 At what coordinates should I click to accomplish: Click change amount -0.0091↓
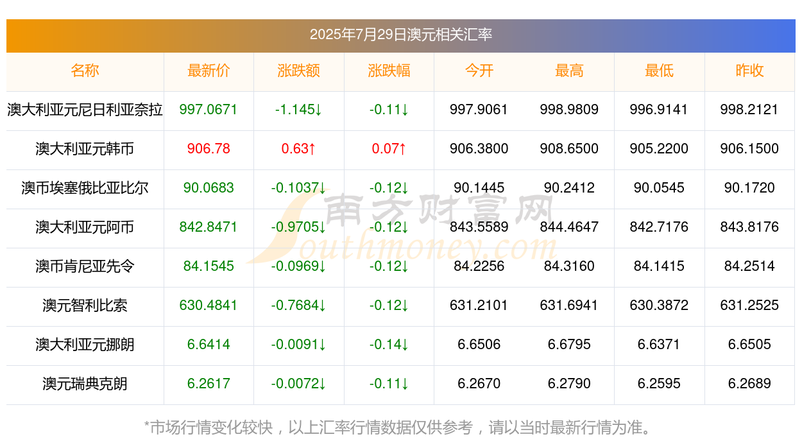click(x=299, y=345)
